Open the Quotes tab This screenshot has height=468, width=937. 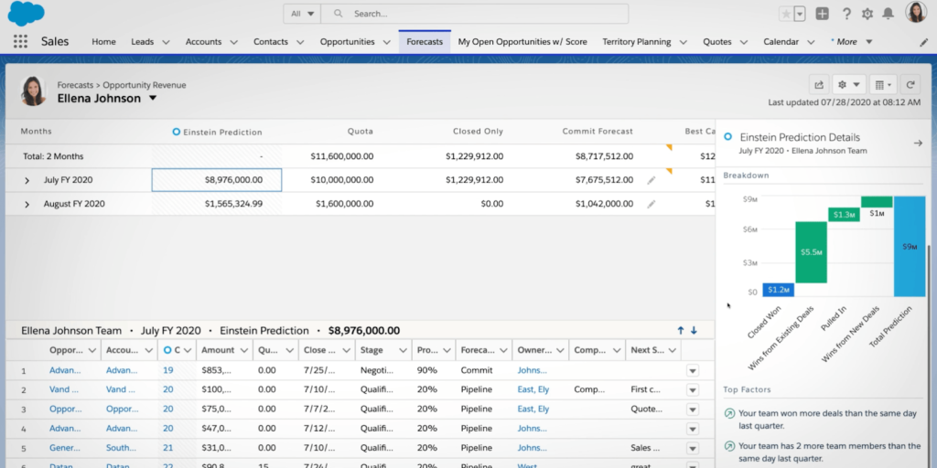click(717, 42)
